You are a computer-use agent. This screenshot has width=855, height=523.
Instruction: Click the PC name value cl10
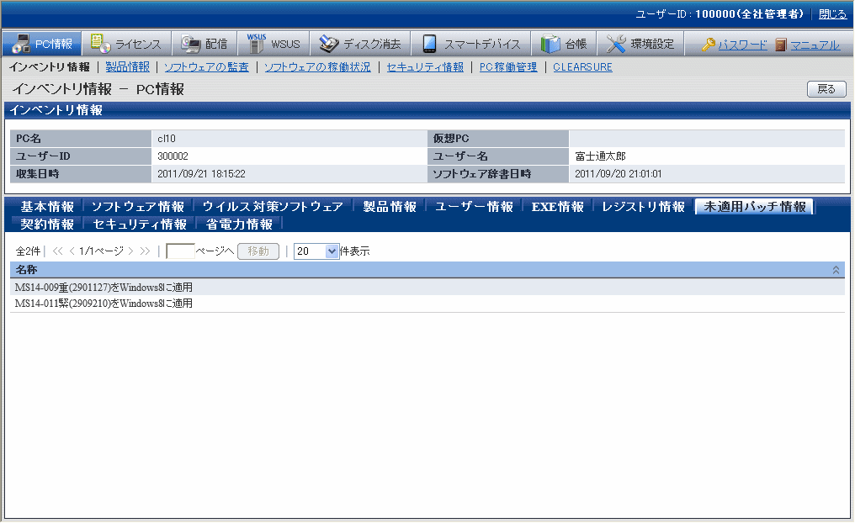167,139
